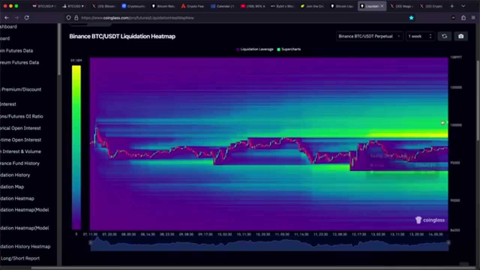Open a new browser tab with plus
Screen dimensions: 480x270
pos(452,6)
